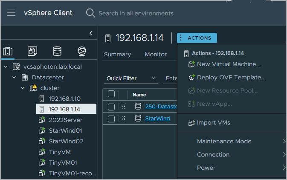
Task: Click the VM icon beside TinyVM
Action: click(42, 152)
